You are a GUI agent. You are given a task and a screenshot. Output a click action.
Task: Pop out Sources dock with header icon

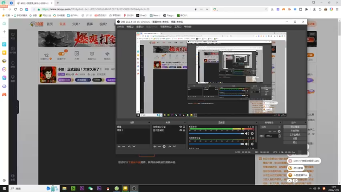[x=185, y=122]
